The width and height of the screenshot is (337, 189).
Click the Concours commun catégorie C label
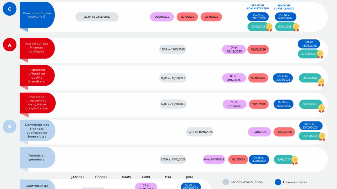point(37,15)
